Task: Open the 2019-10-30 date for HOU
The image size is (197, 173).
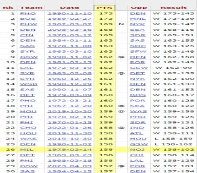Action: pos(70,112)
